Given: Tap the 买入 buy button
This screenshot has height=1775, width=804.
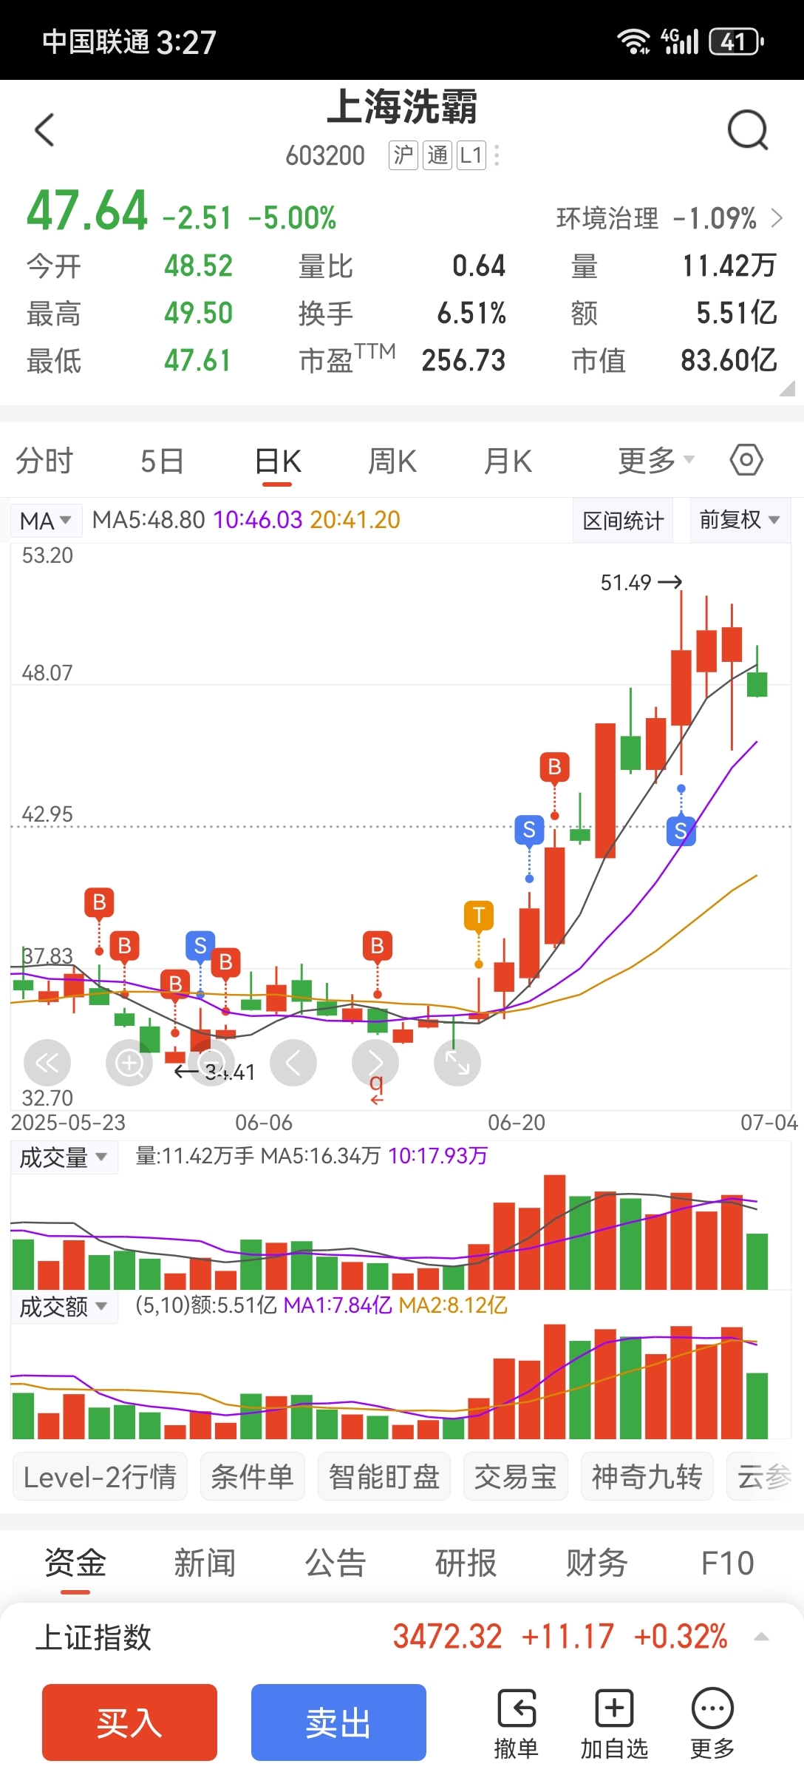Looking at the screenshot, I should click(129, 1722).
